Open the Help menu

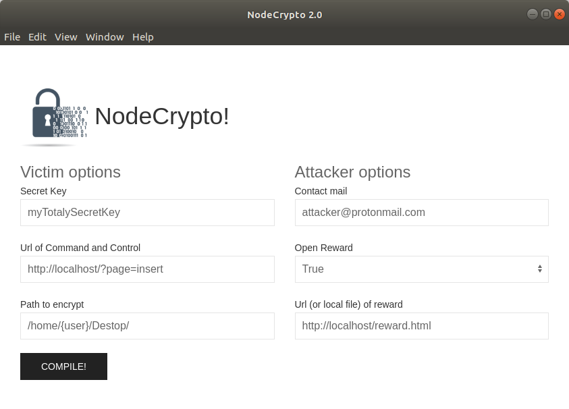143,37
